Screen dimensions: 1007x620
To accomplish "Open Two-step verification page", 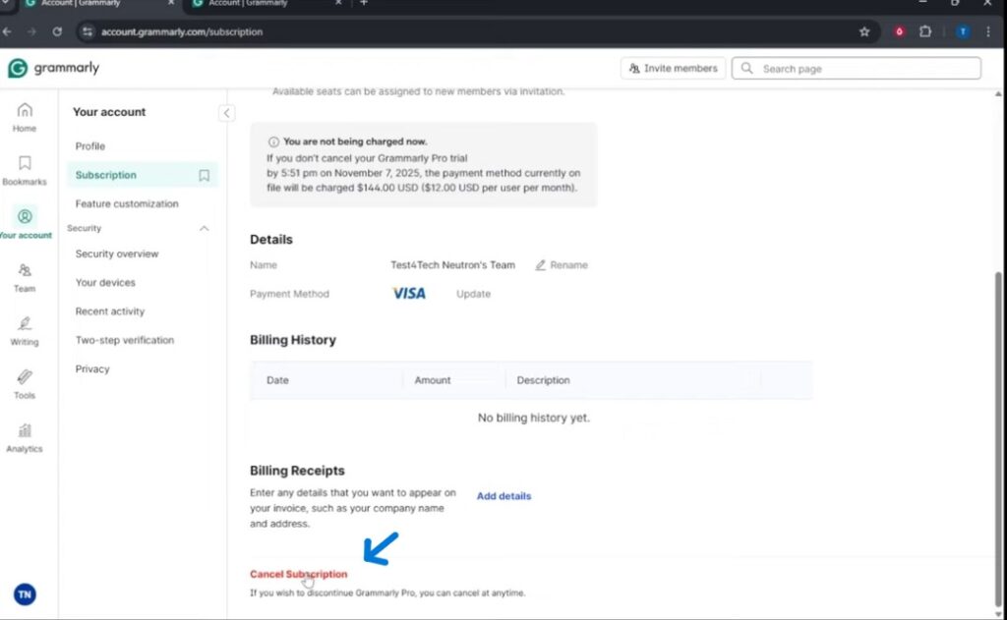I will point(125,340).
